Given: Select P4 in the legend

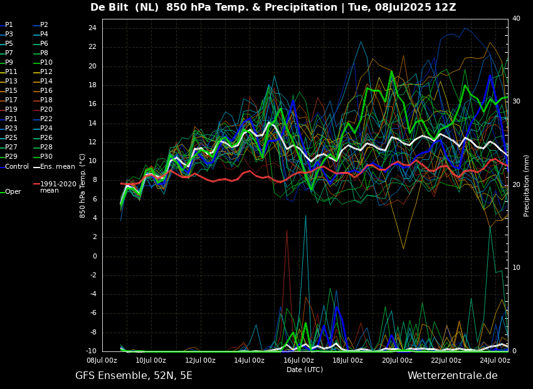Looking at the screenshot, I should 41,35.
